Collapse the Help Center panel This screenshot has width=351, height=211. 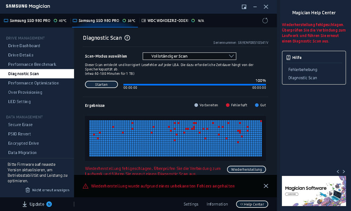point(252,204)
